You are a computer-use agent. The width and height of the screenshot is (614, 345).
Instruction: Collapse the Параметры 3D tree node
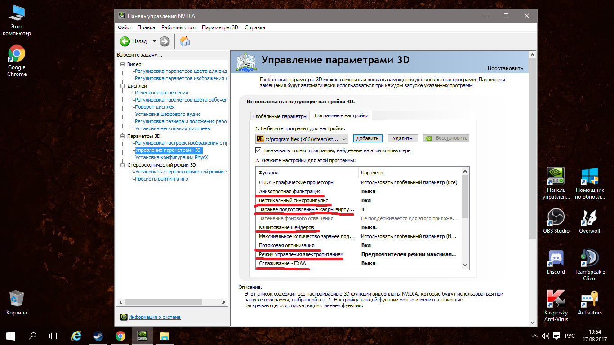(123, 136)
